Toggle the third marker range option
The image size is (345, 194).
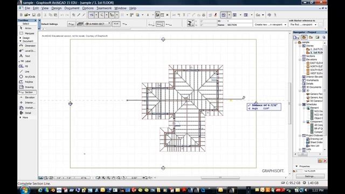(x=169, y=24)
